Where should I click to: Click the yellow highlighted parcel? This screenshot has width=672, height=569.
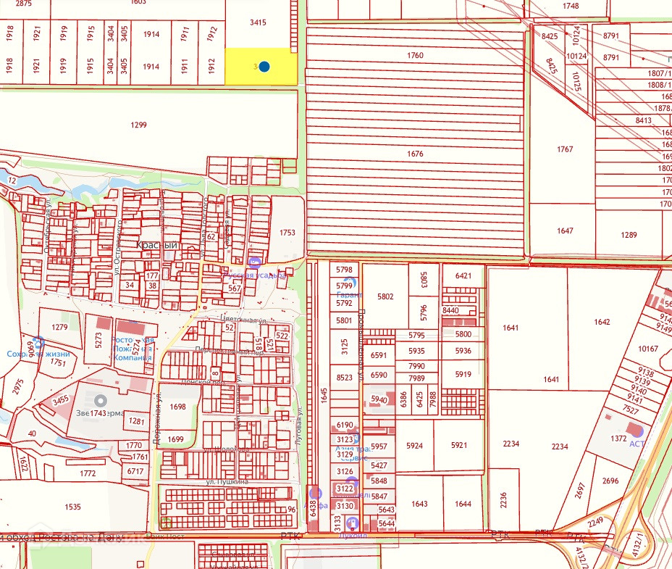click(261, 66)
